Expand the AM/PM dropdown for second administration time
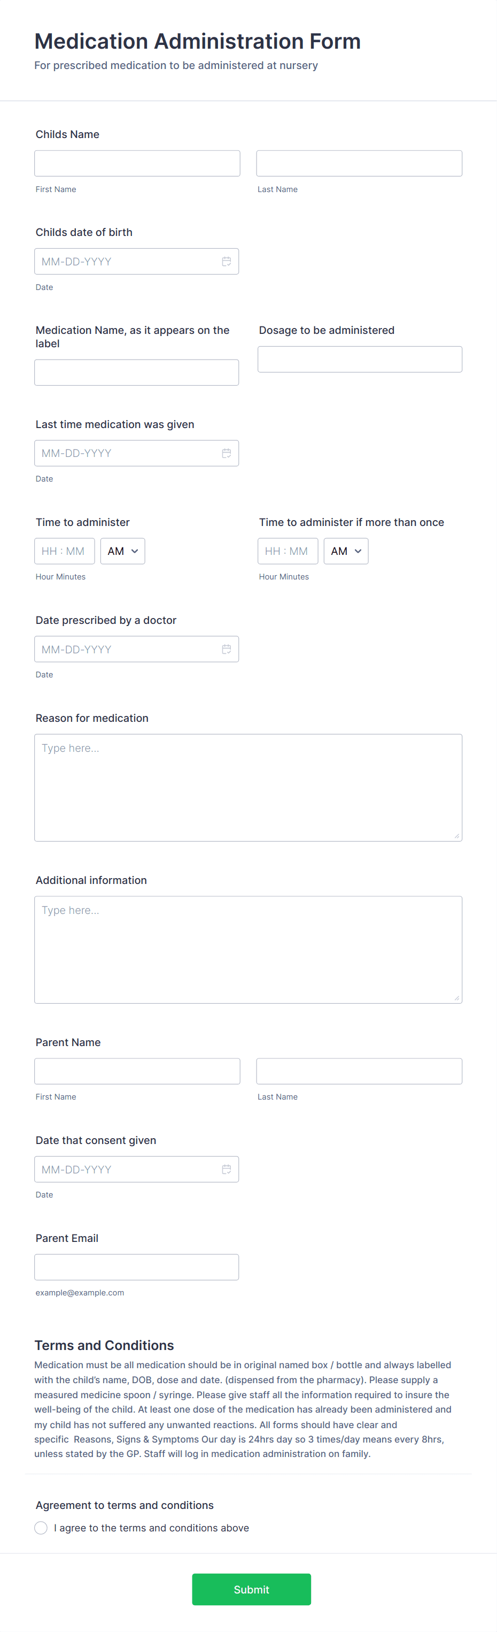This screenshot has width=497, height=1632. [346, 551]
